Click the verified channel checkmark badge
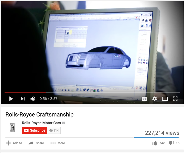Image resolution: width=184 pixels, height=153 pixels. click(x=64, y=123)
